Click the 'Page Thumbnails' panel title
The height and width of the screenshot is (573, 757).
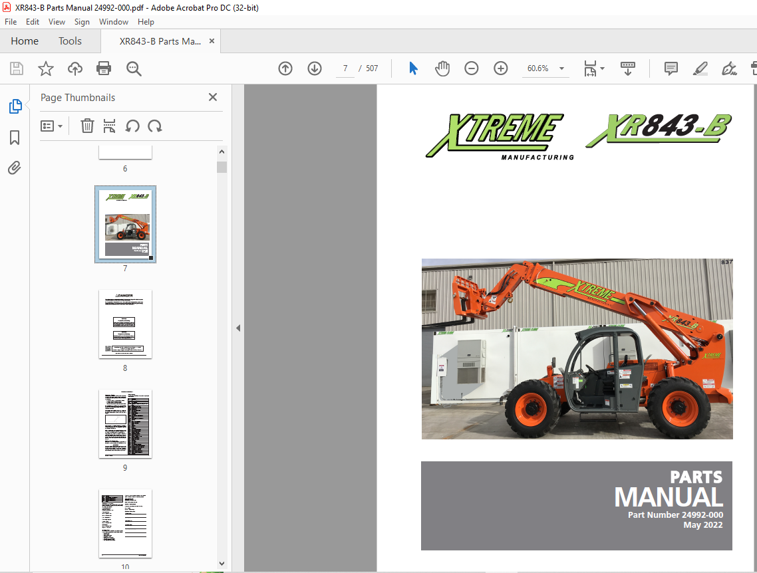point(78,98)
